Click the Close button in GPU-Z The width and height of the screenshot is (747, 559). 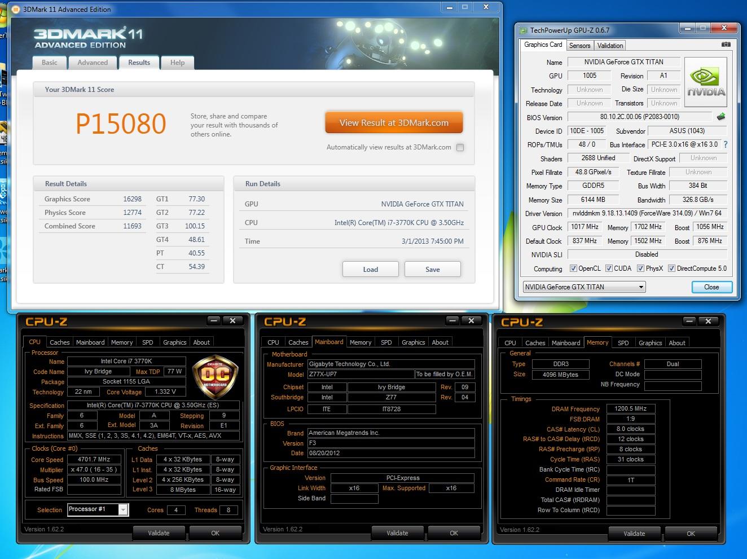(712, 287)
